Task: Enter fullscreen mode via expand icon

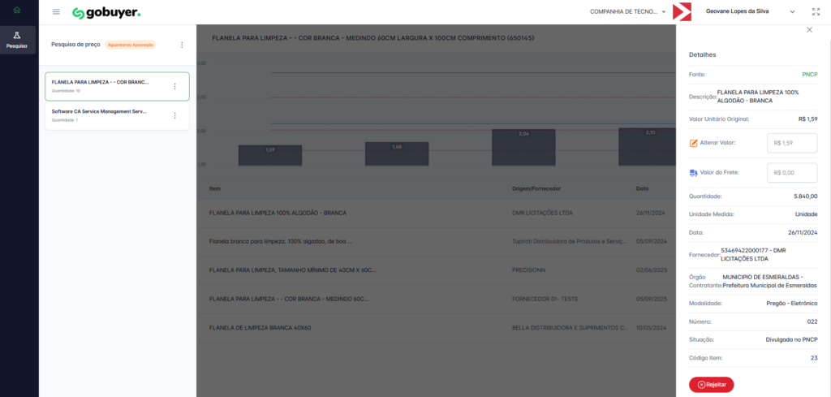Action: (x=816, y=12)
